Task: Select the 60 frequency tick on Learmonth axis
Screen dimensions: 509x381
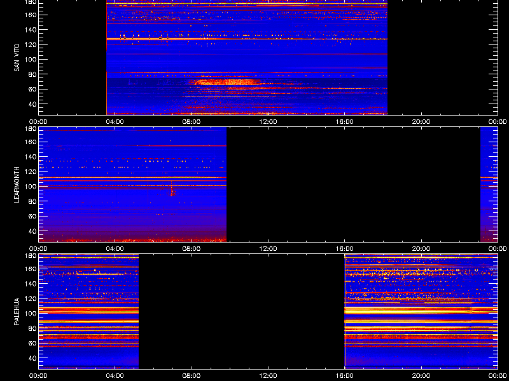Action: click(33, 216)
